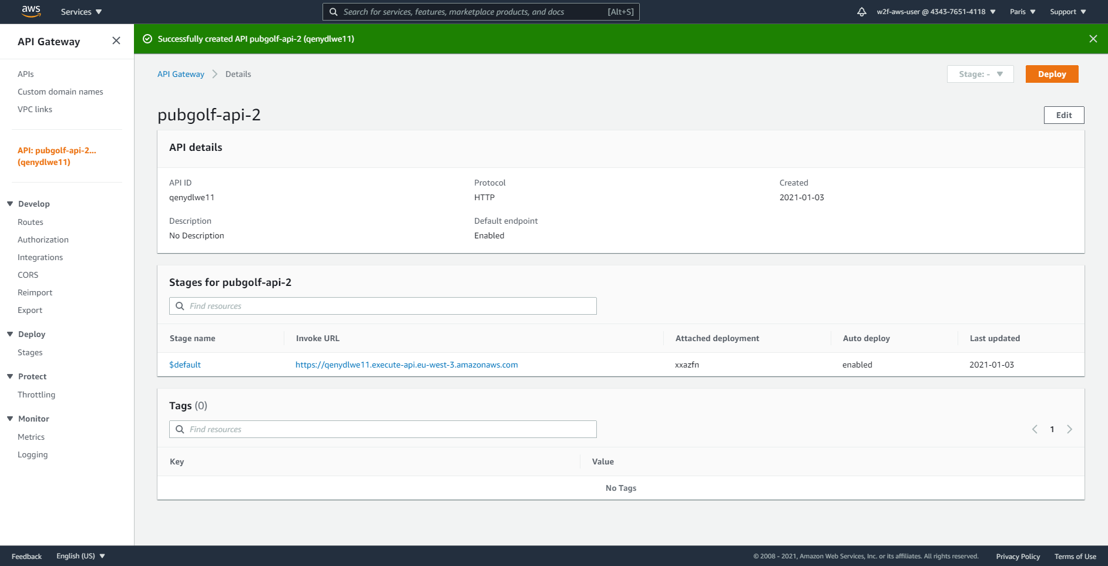The height and width of the screenshot is (566, 1108).
Task: Click the Last updated column header
Action: [995, 338]
